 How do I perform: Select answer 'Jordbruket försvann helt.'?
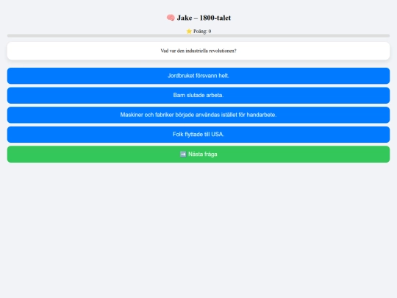click(198, 76)
